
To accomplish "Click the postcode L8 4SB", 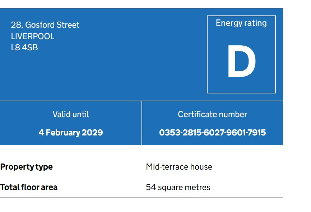I will (24, 47).
